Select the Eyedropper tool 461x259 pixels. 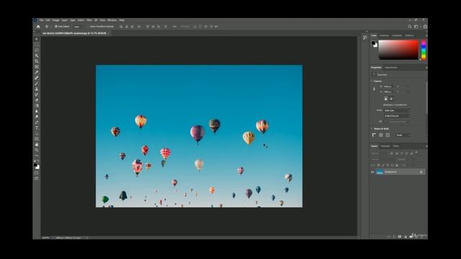tap(37, 72)
